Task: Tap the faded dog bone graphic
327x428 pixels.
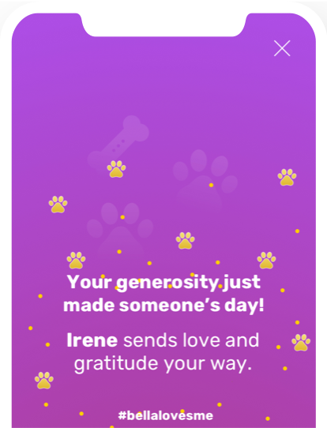Action: pos(118,143)
